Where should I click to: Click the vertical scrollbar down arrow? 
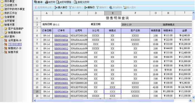click(193, 97)
